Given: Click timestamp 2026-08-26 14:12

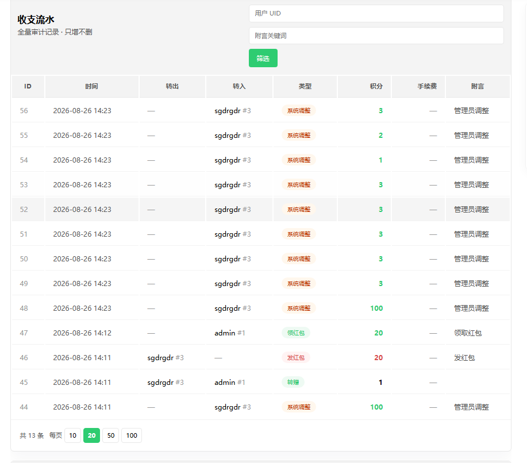Looking at the screenshot, I should click(82, 333).
